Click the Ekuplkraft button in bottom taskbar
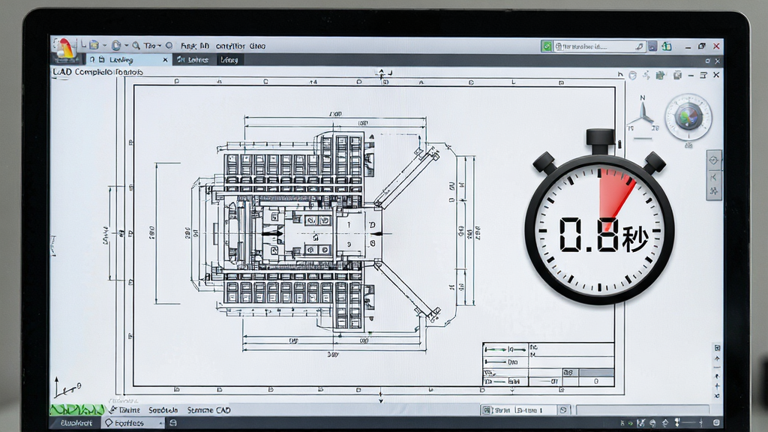 click(76, 423)
